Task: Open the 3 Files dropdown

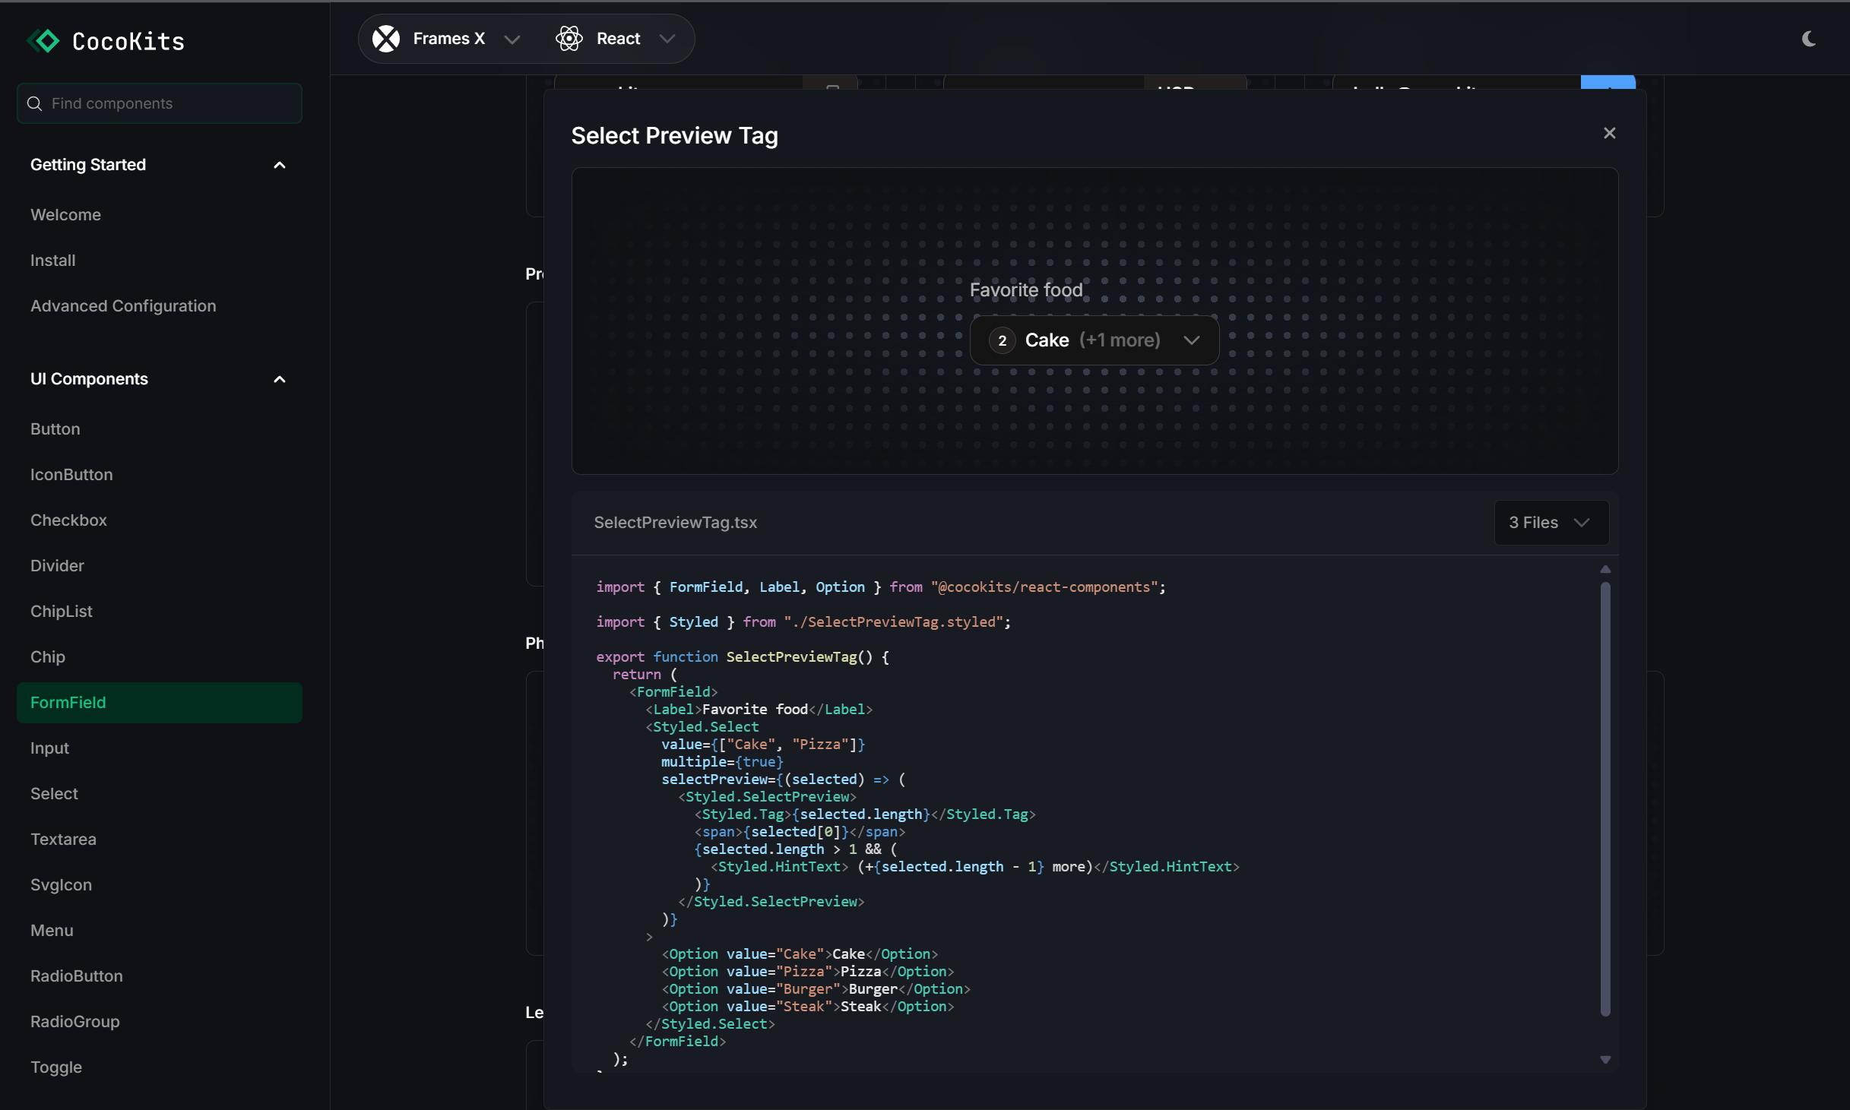Action: 1551,522
